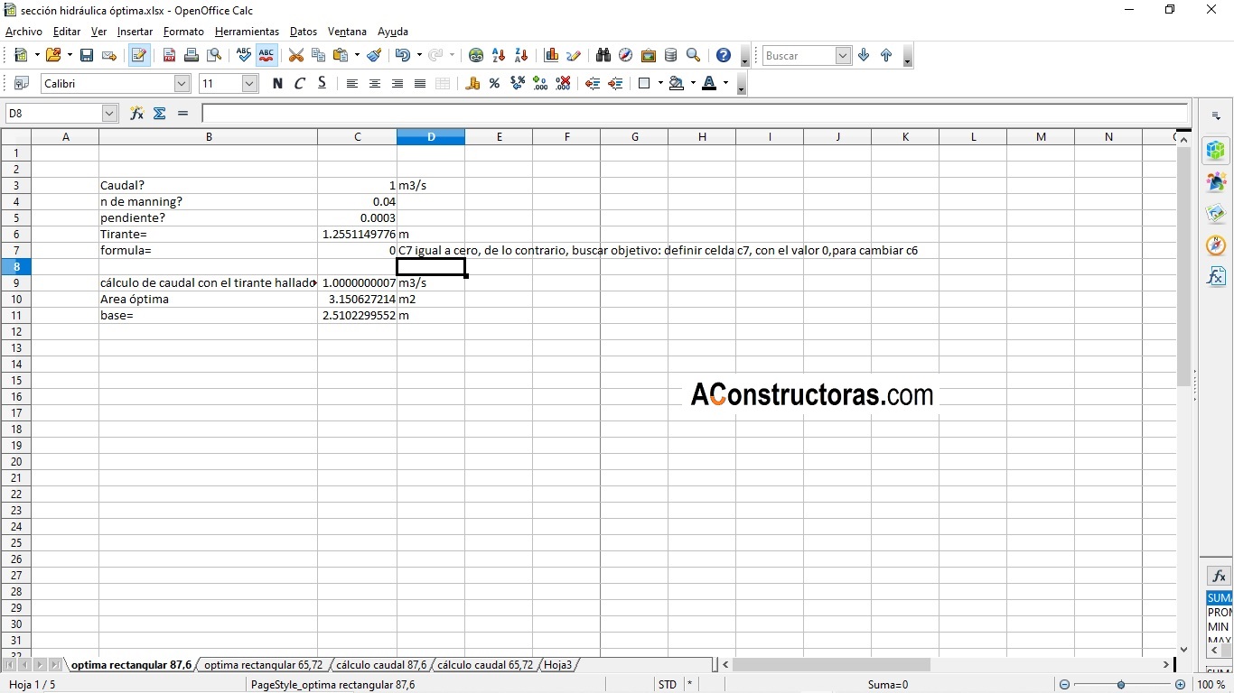Viewport: 1234px width, 693px height.
Task: Switch to sheet 'cálculo caudal 87,6'
Action: 381,665
